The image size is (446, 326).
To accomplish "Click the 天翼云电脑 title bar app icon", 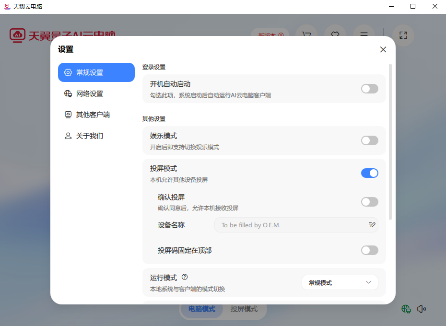I will tap(7, 6).
